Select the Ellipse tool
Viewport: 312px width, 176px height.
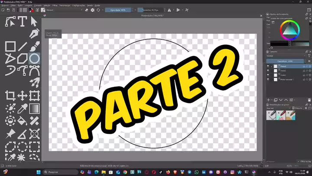(x=34, y=59)
